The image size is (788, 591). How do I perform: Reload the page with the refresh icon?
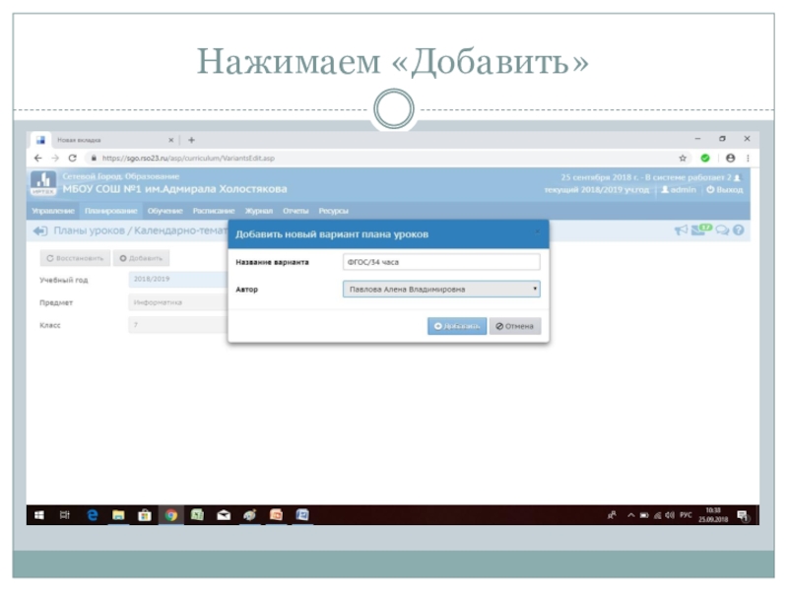72,158
